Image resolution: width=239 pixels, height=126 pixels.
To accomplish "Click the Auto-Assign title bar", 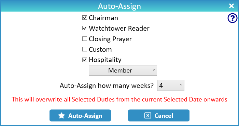I will point(119,6).
